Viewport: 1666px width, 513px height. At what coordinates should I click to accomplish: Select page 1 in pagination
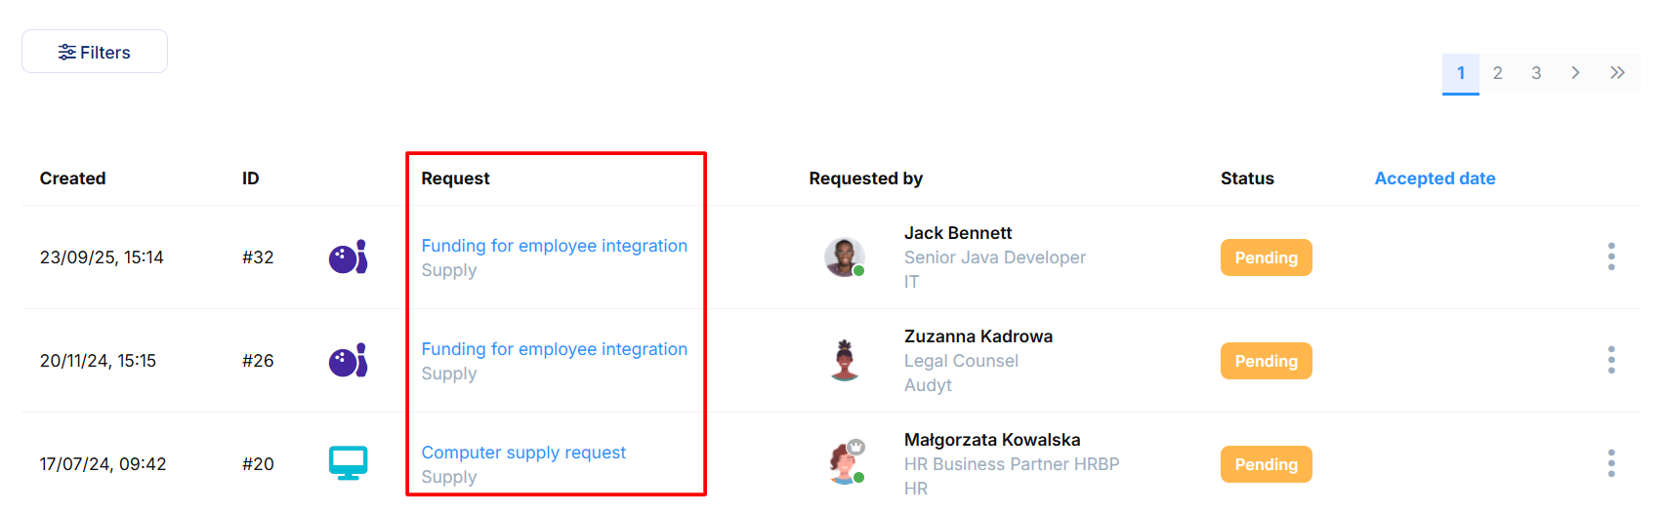(x=1461, y=73)
